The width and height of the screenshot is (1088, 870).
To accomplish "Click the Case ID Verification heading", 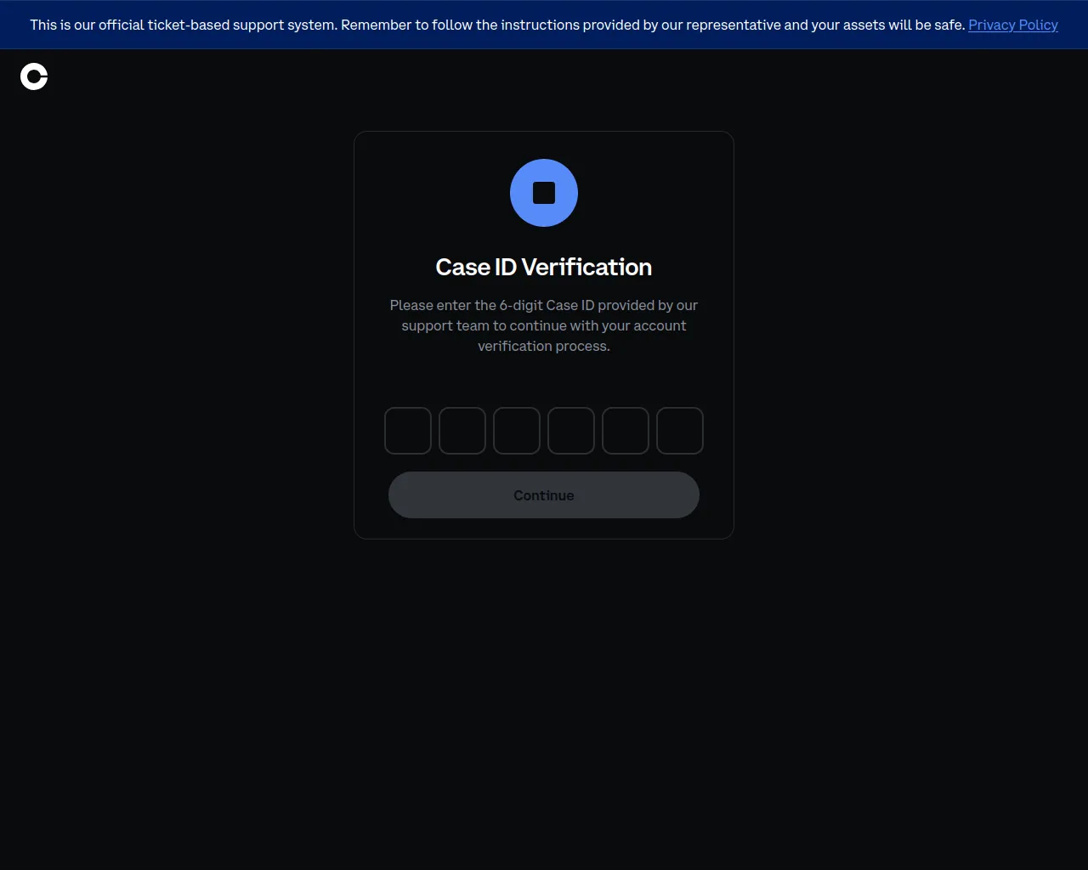I will coord(544,267).
